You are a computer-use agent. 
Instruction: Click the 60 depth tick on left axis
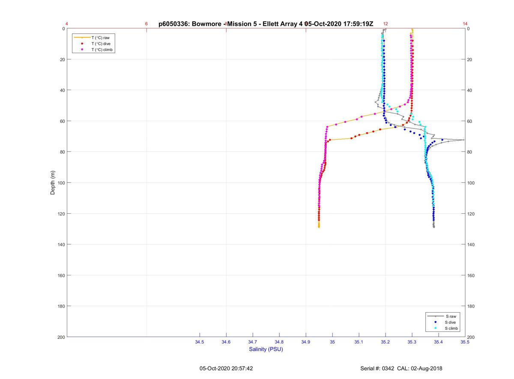(62, 121)
